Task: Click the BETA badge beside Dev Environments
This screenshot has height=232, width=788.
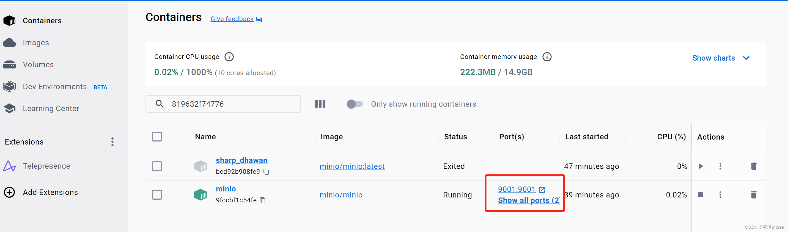Action: click(x=100, y=87)
